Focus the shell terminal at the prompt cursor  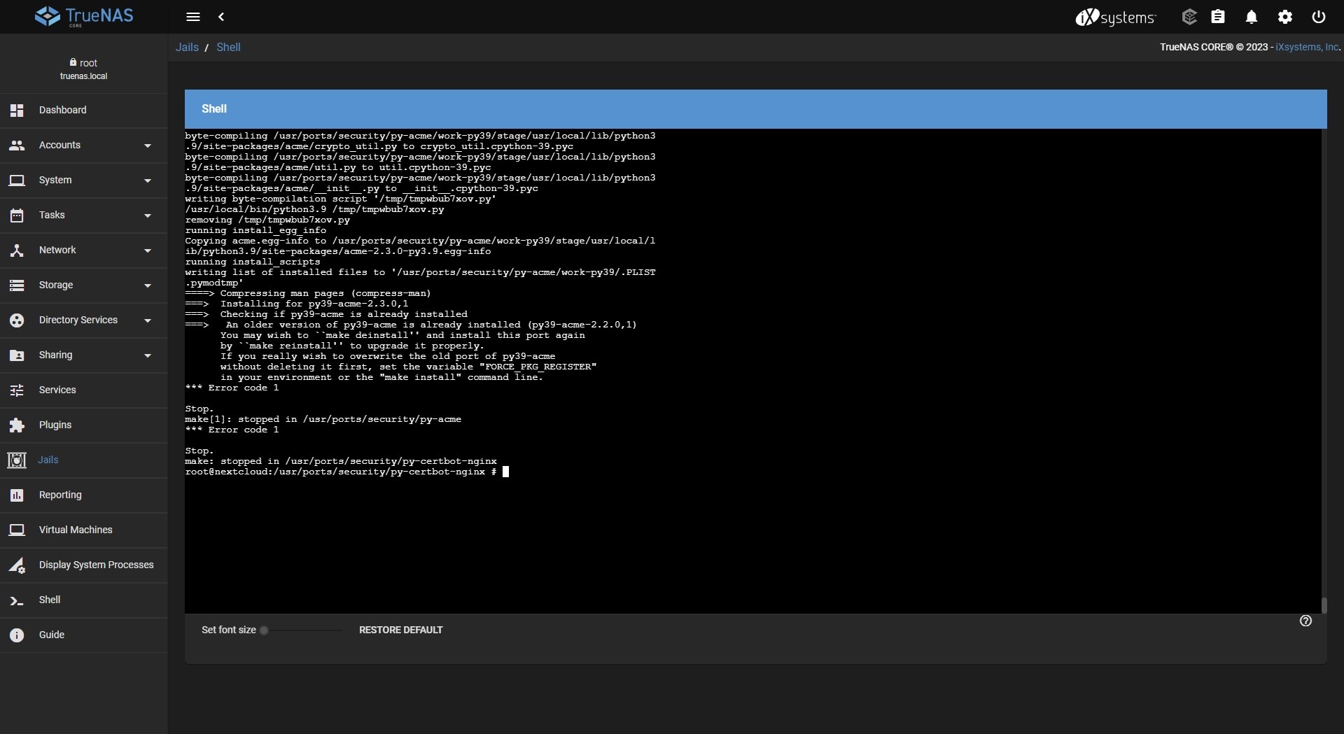506,472
